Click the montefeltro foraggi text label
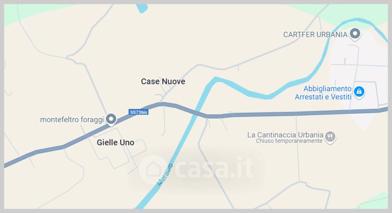 point(72,120)
